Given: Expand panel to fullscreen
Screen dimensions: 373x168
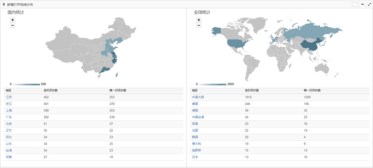Looking at the screenshot, I should [369, 4].
